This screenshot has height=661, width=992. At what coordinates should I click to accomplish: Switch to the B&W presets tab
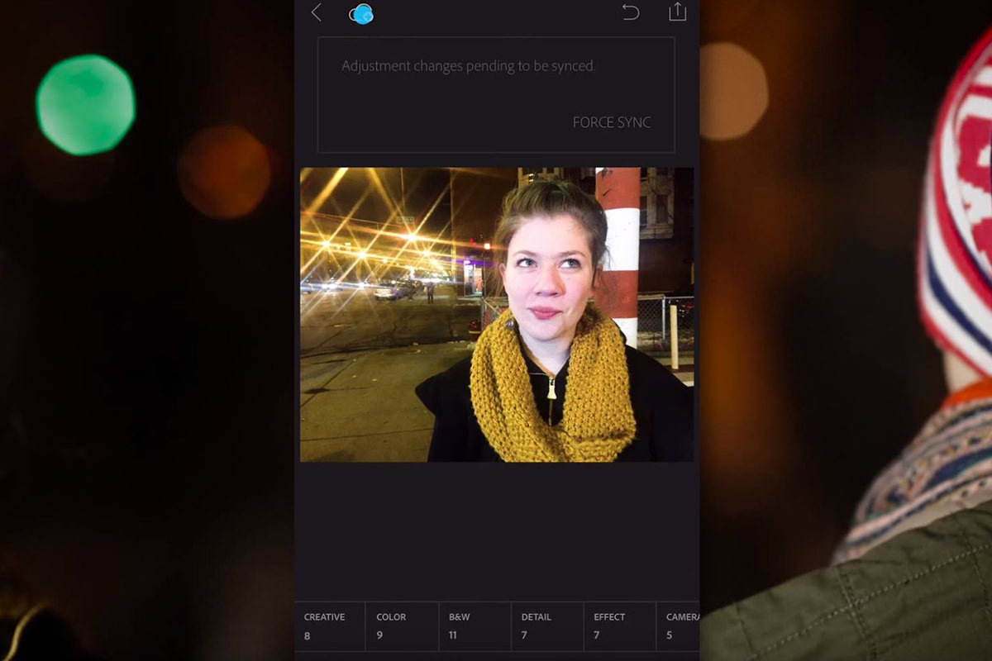pos(459,616)
